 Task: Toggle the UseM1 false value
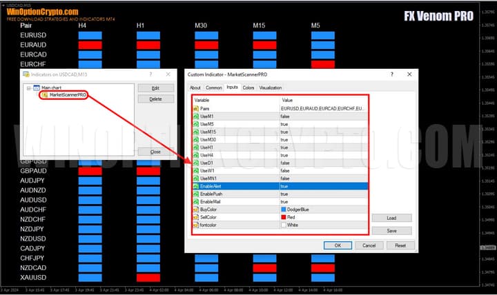324,116
